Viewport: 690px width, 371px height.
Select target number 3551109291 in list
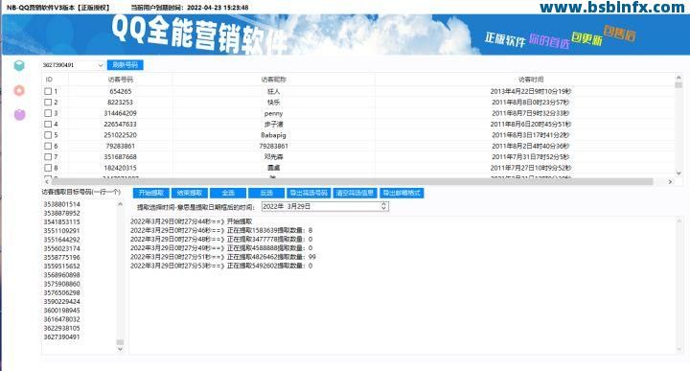(x=61, y=231)
